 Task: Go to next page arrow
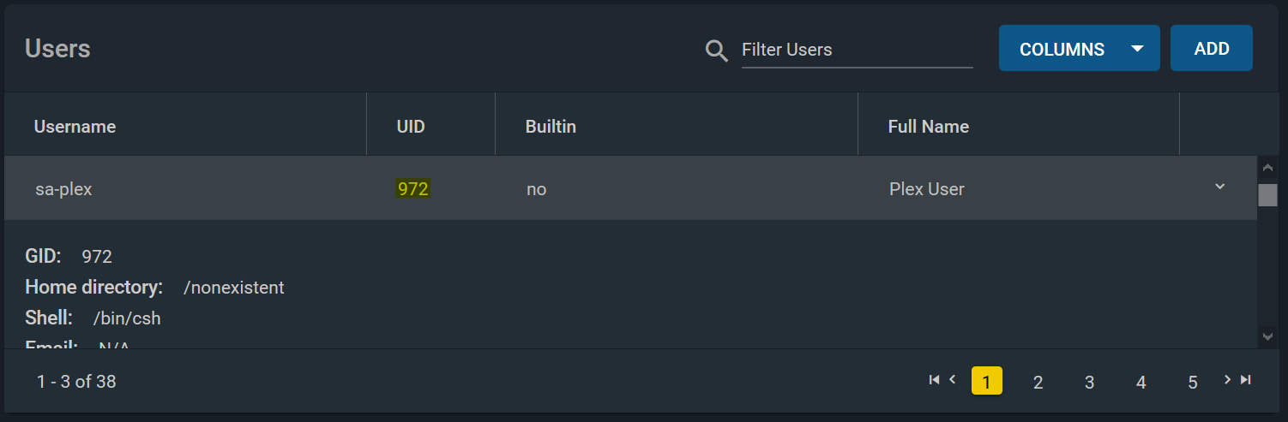tap(1228, 379)
